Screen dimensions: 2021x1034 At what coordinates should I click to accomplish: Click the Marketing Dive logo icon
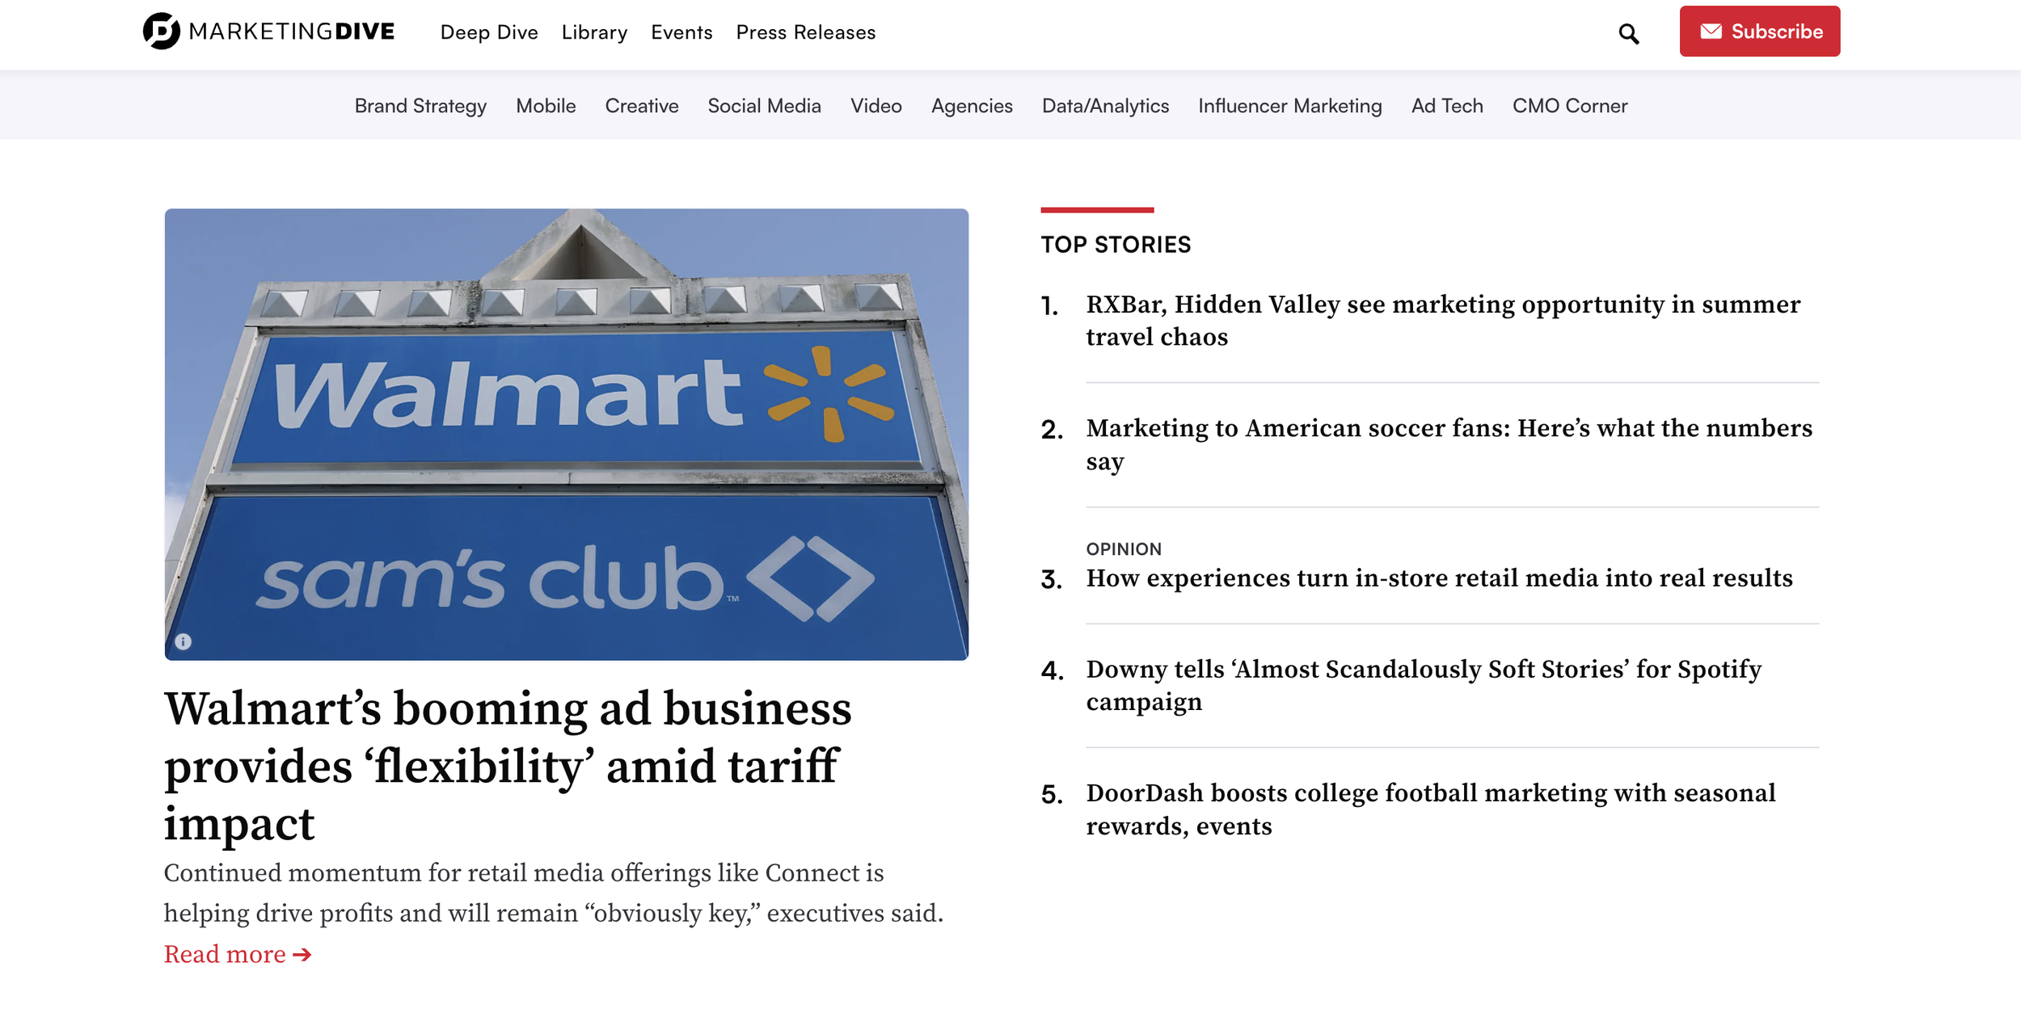161,31
